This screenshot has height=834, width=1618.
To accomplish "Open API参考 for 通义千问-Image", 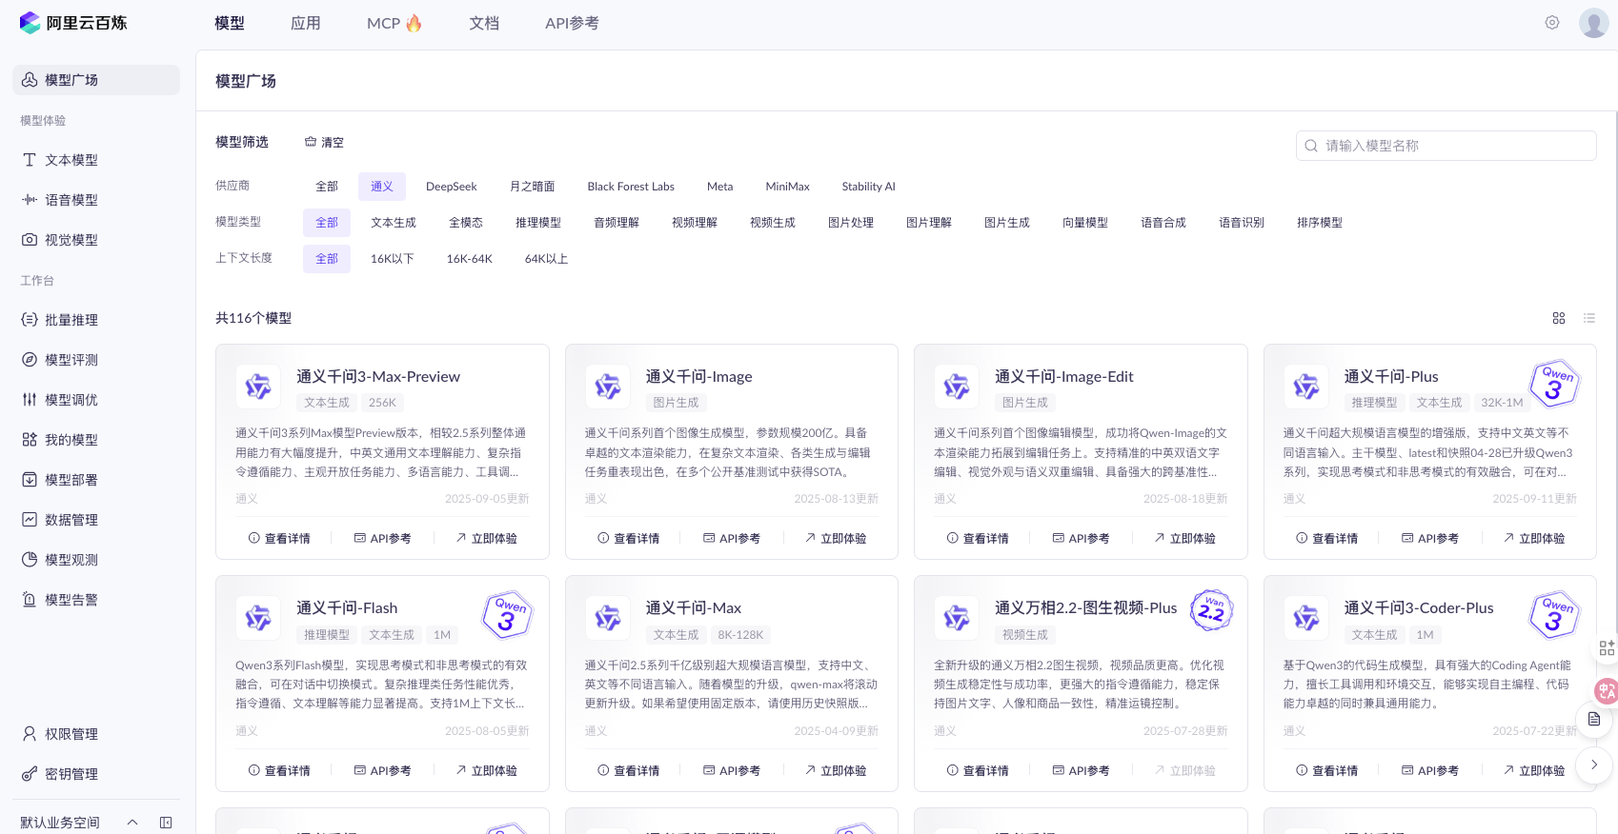I will tap(732, 539).
